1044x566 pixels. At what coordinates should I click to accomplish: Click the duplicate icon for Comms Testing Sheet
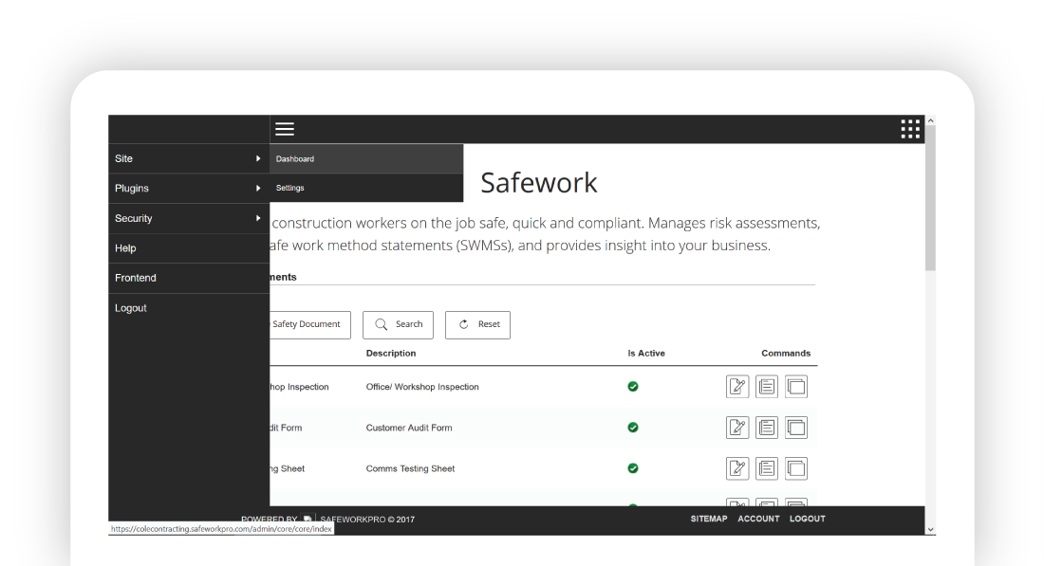tap(796, 467)
